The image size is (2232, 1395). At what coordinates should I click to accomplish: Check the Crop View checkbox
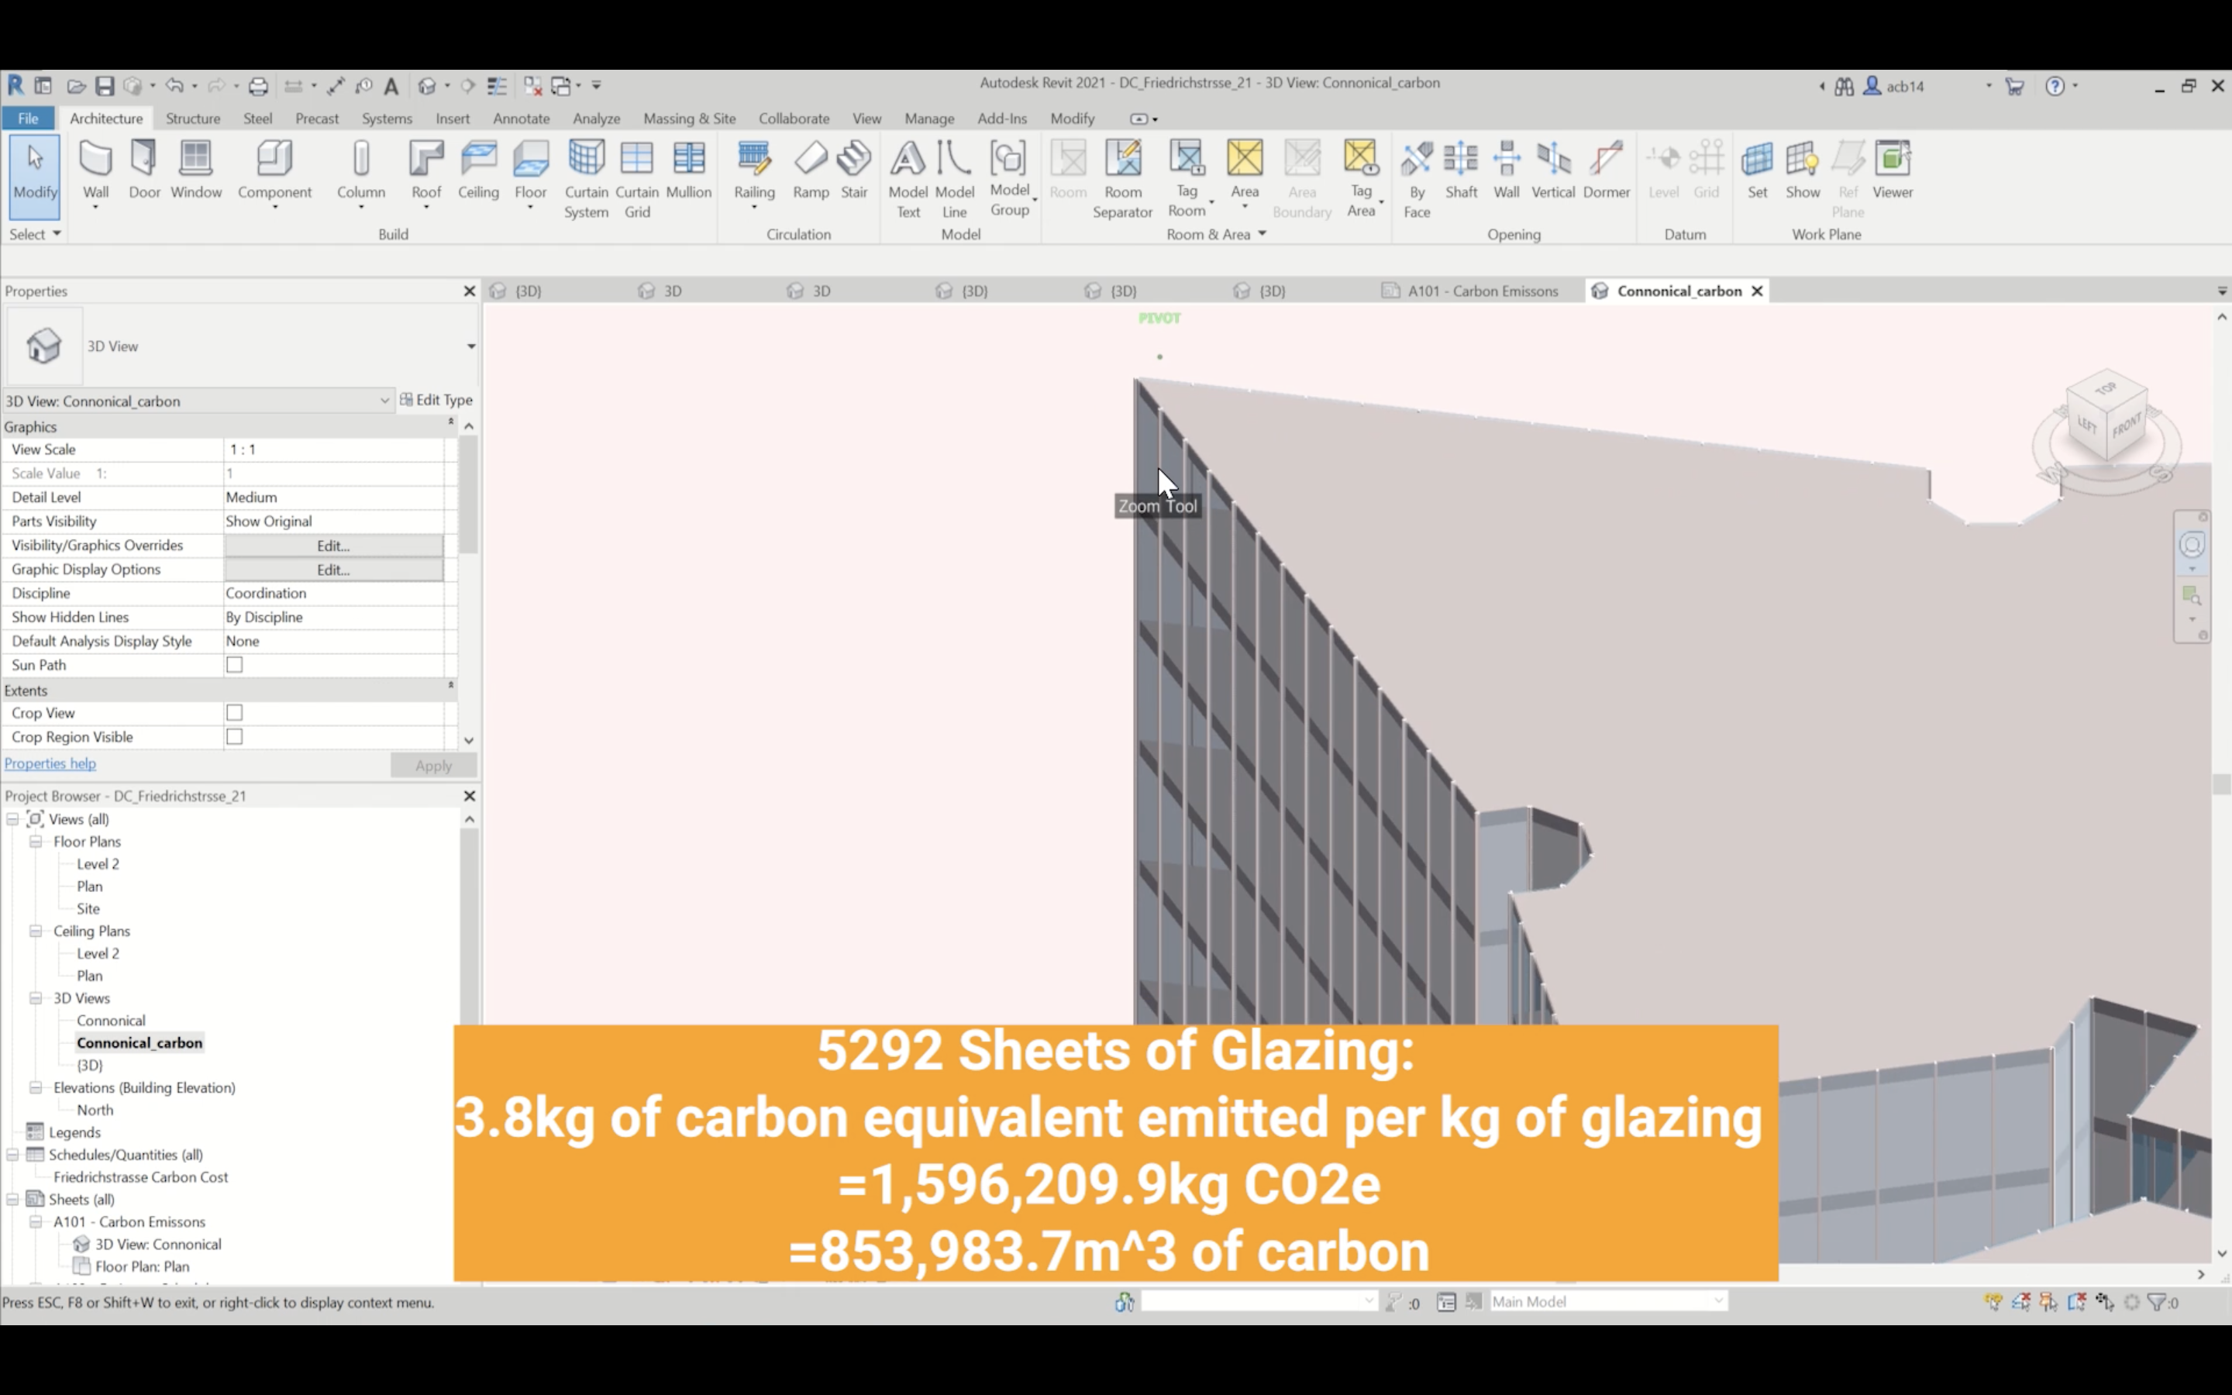234,713
